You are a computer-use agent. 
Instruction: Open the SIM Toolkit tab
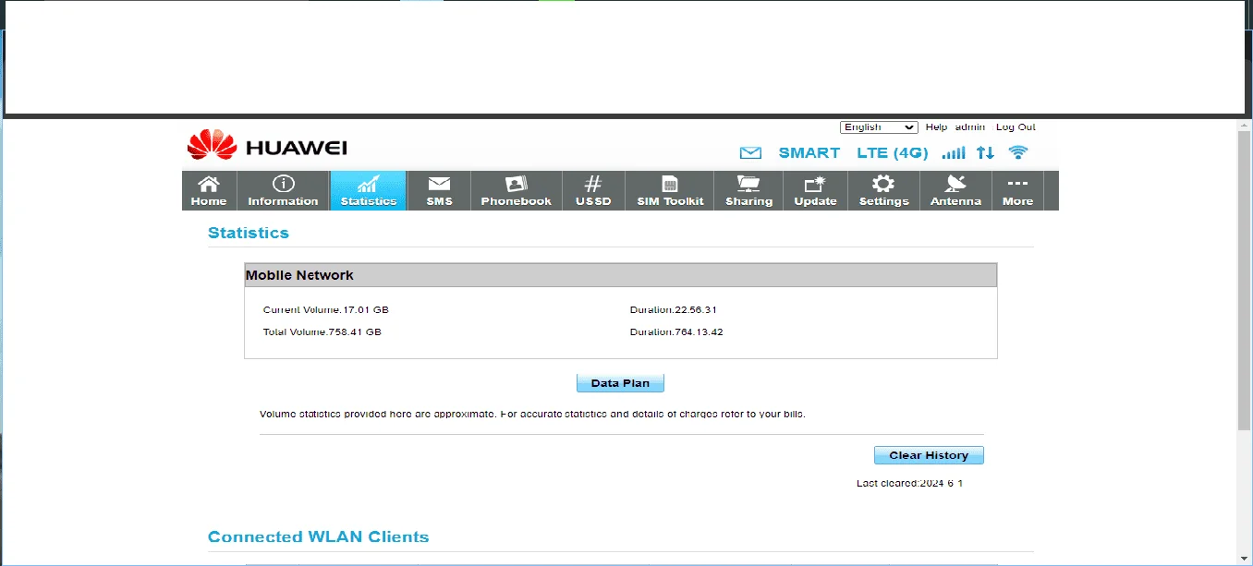point(670,190)
